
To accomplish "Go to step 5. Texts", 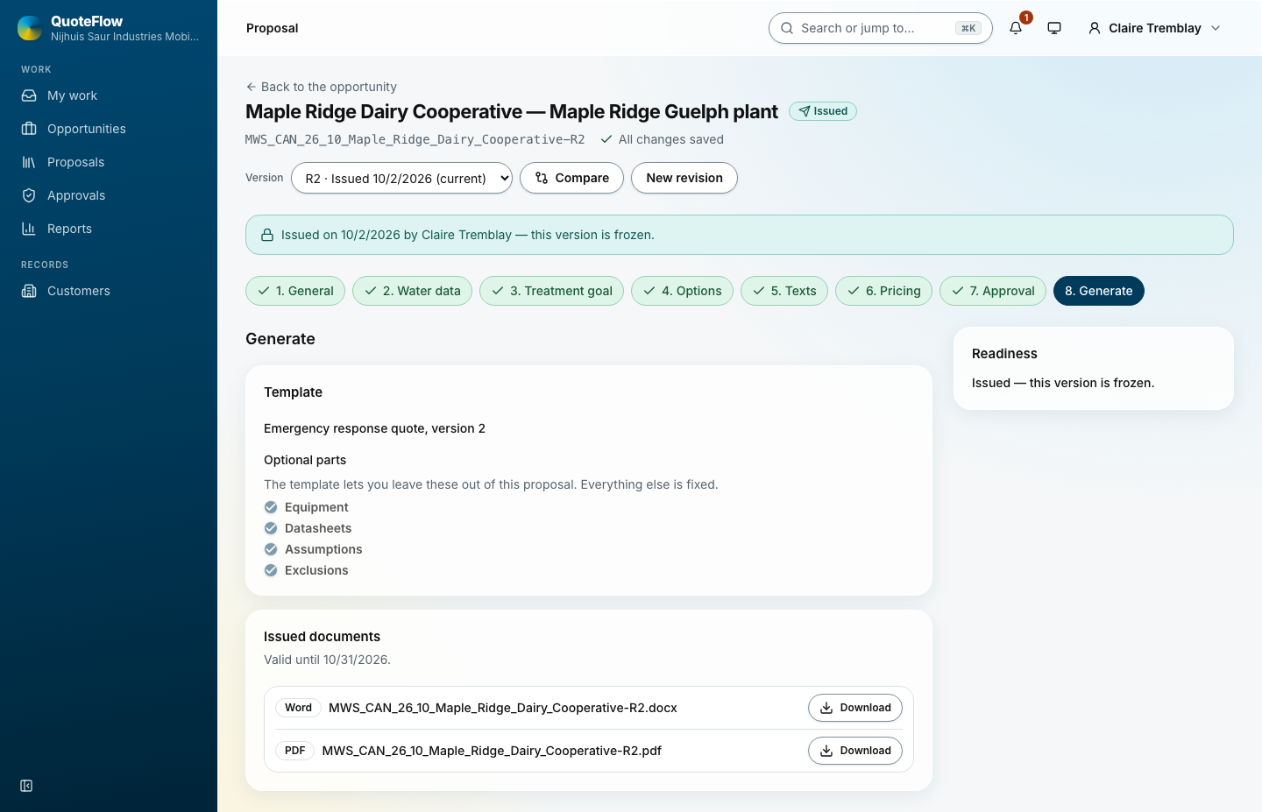I will click(784, 291).
